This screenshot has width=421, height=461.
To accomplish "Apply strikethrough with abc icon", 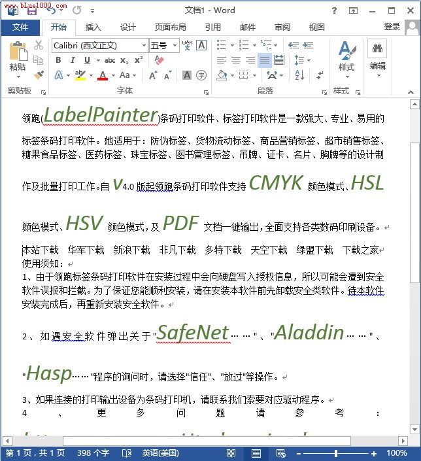I will tap(110, 60).
